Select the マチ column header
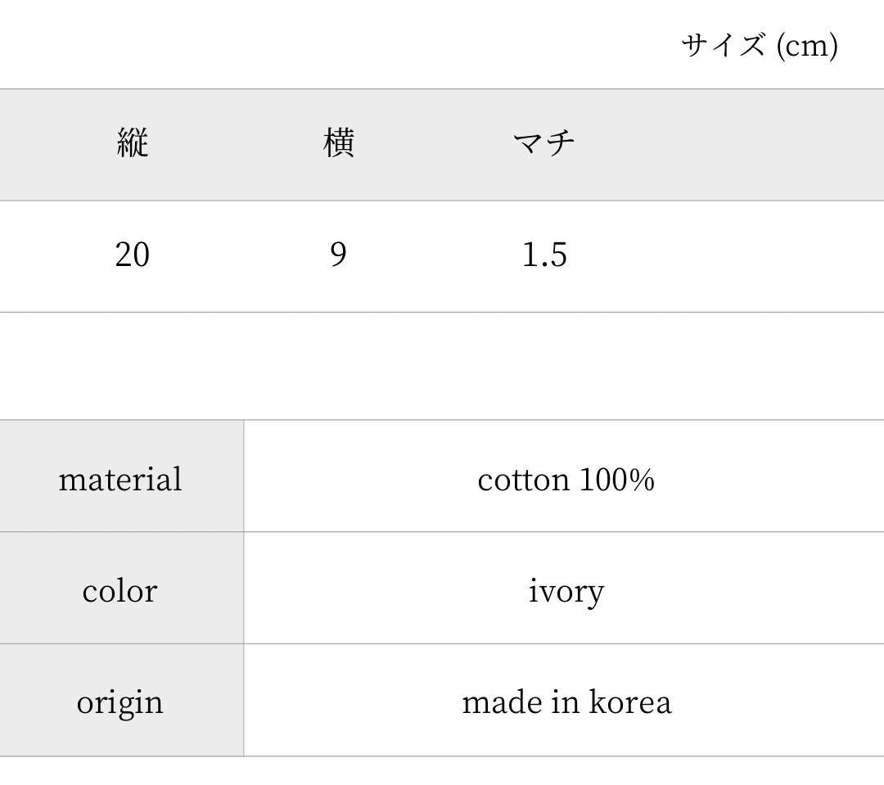This screenshot has height=785, width=884. pos(544,144)
